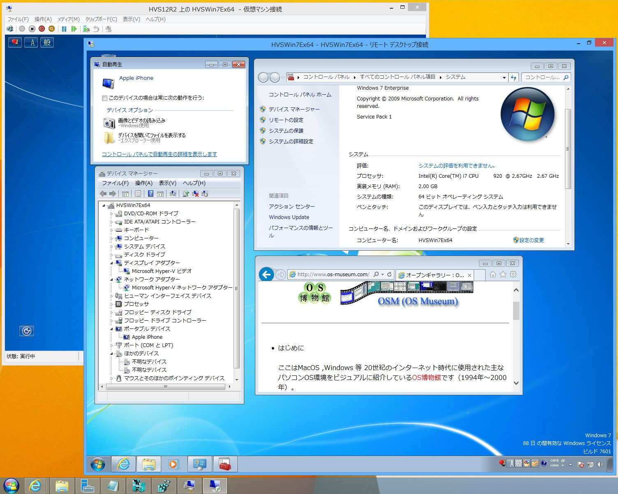Image resolution: width=618 pixels, height=494 pixels.
Task: Open リモートの設定 link in System panel
Action: (286, 120)
